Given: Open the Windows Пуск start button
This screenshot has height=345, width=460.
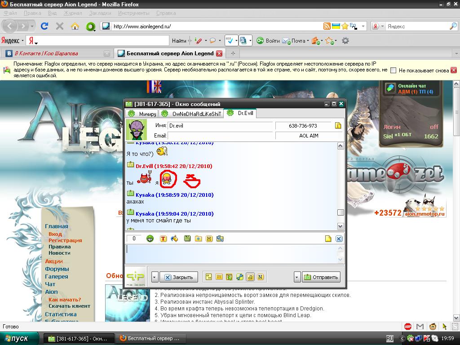Looking at the screenshot, I should point(19,338).
